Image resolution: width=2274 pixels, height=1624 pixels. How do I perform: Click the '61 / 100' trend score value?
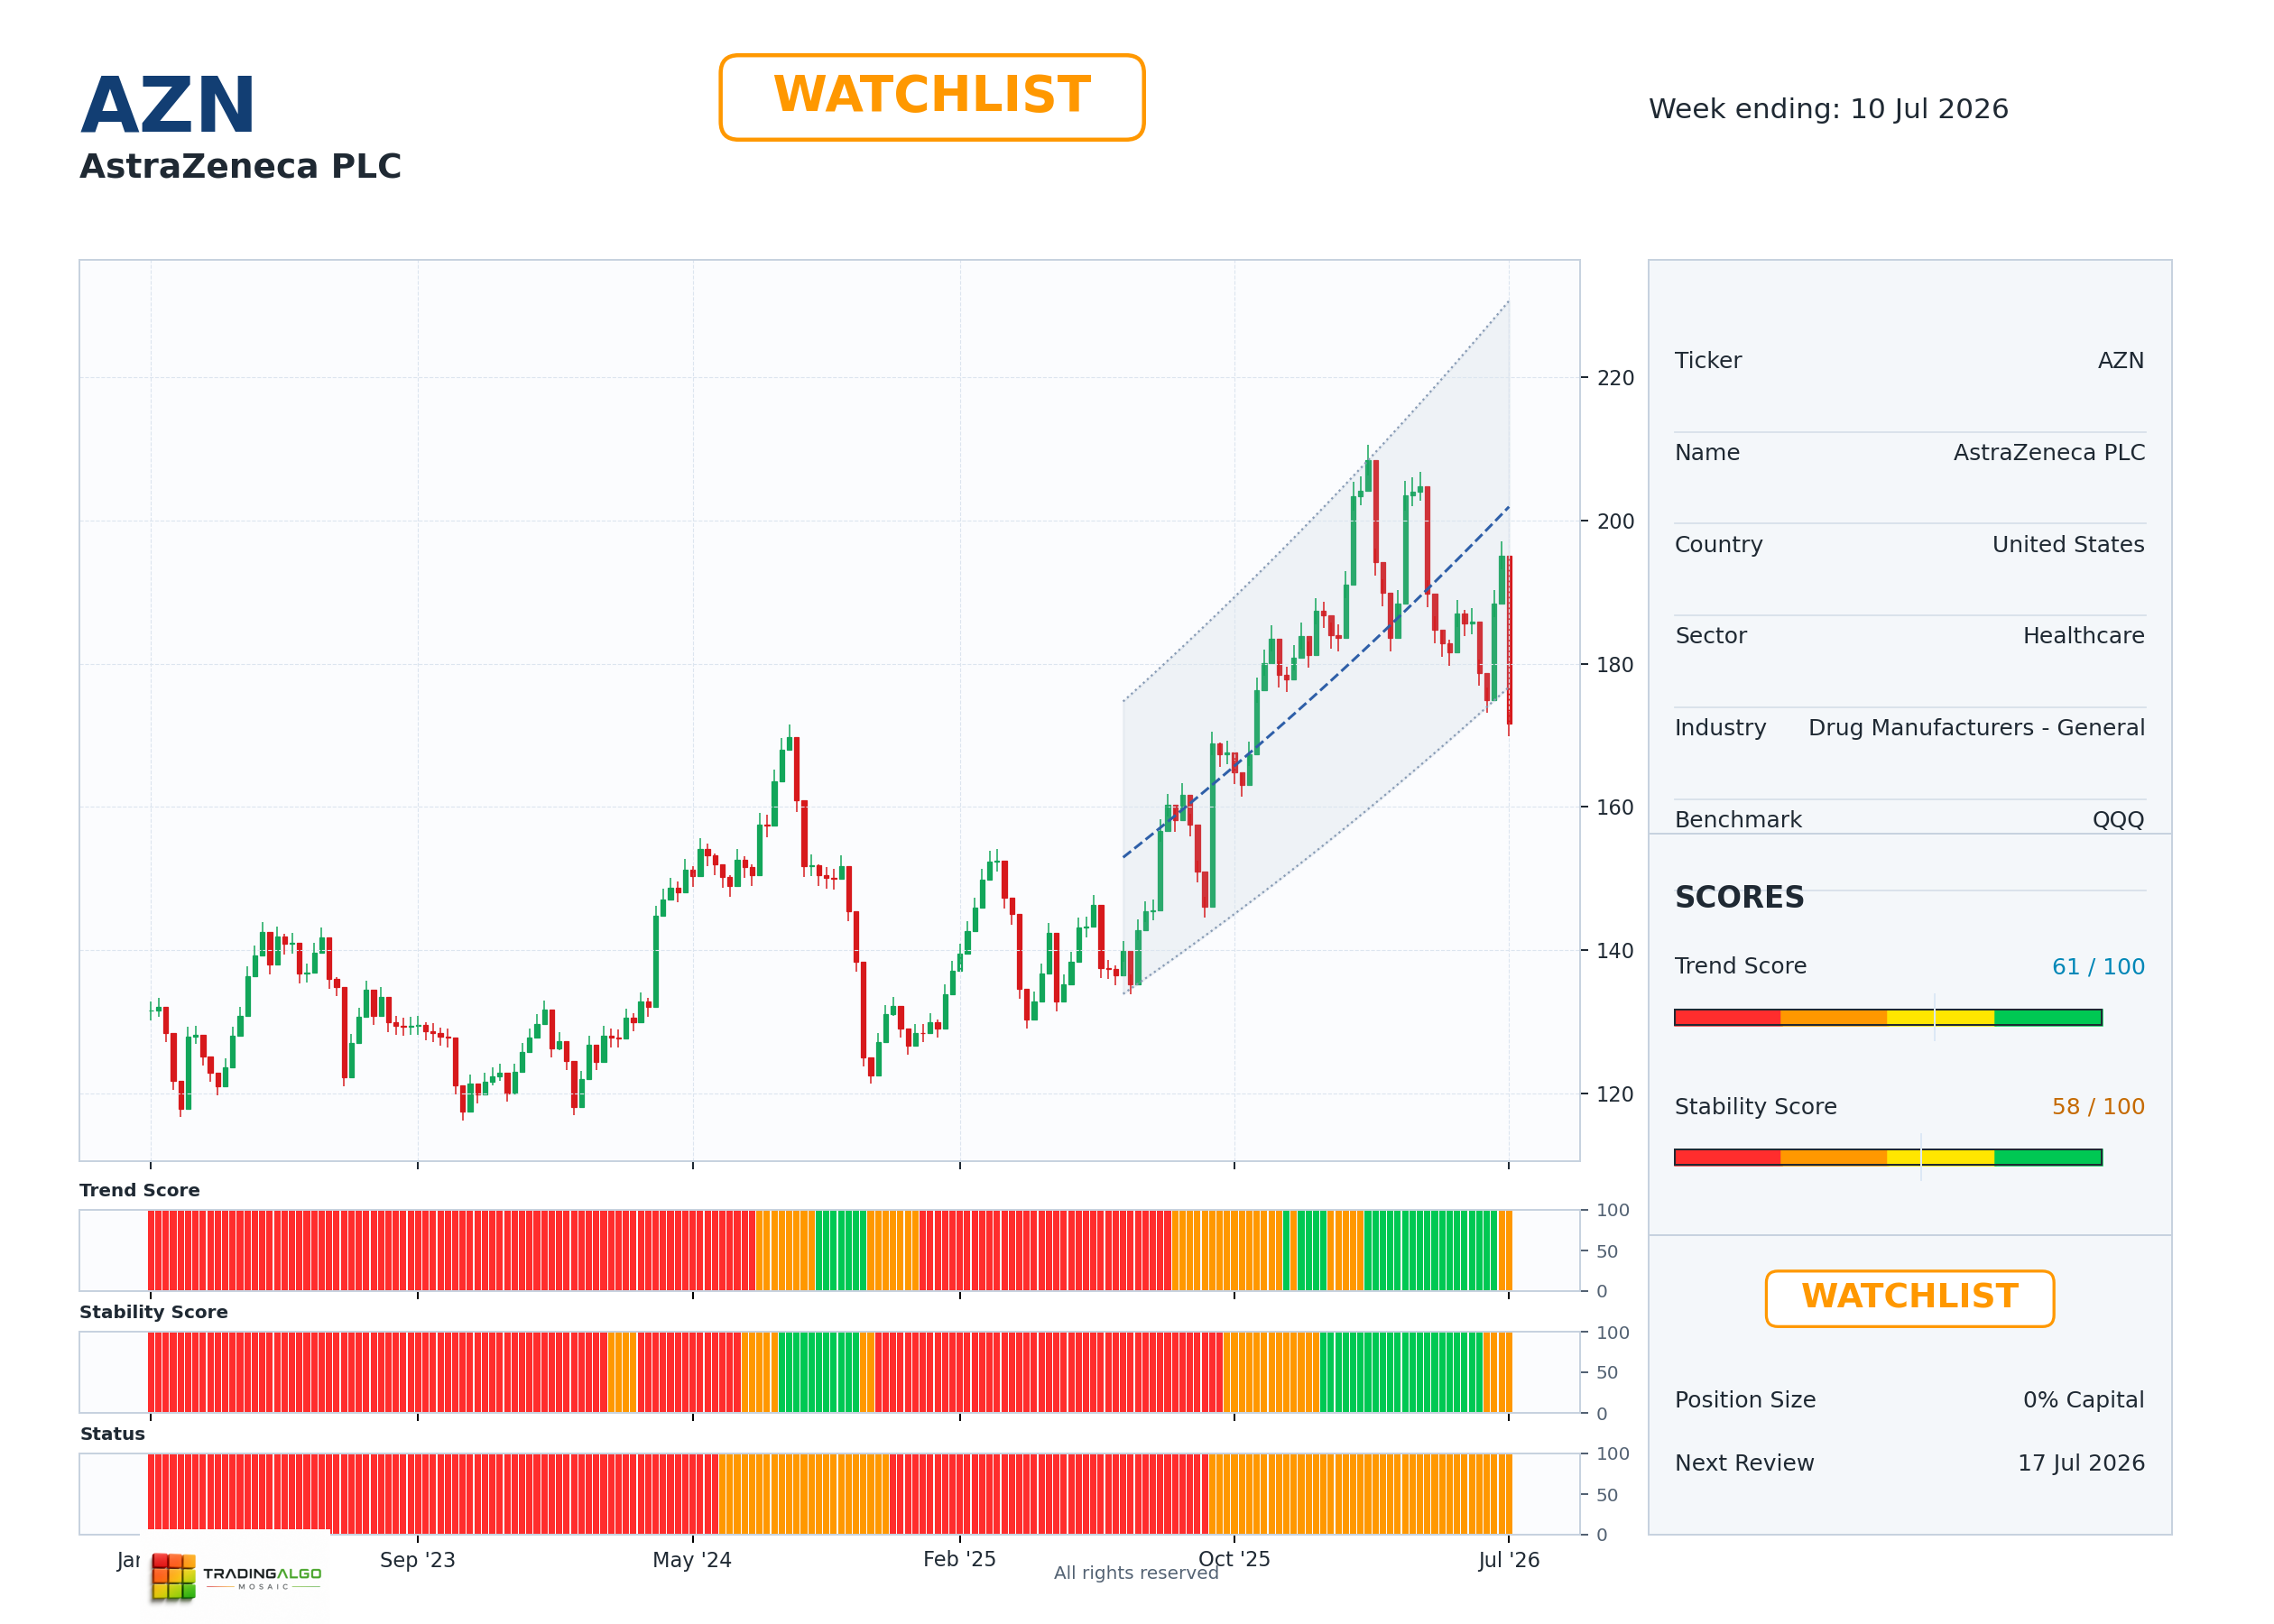(2098, 967)
